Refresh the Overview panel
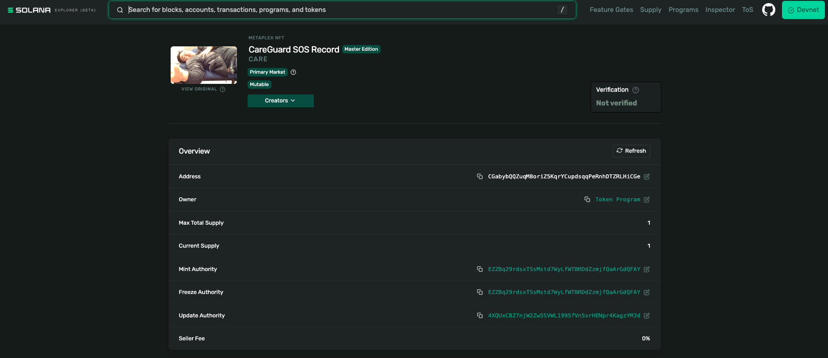The height and width of the screenshot is (358, 828). 631,151
